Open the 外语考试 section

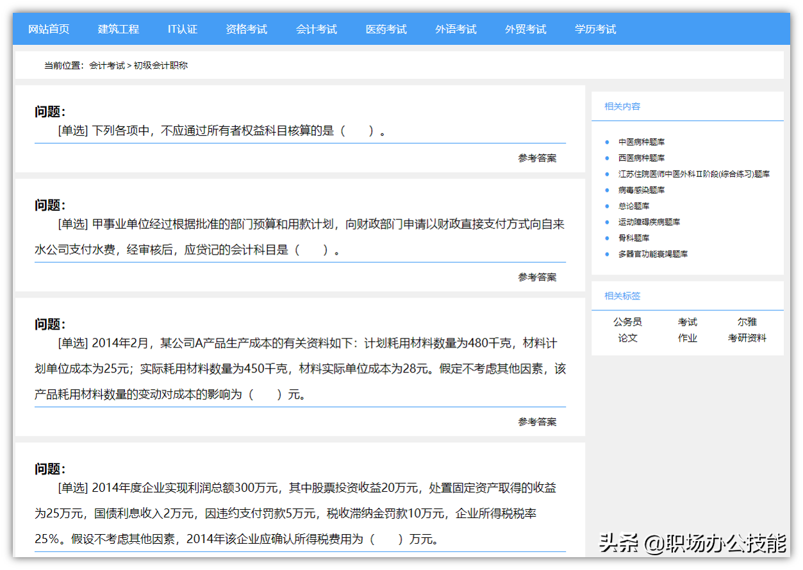(456, 29)
